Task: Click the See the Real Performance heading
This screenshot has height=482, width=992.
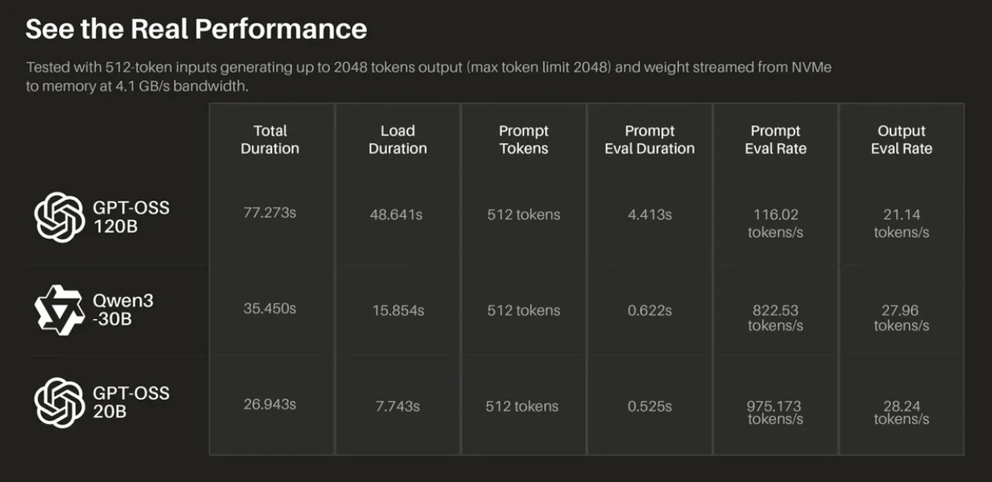Action: click(x=196, y=29)
